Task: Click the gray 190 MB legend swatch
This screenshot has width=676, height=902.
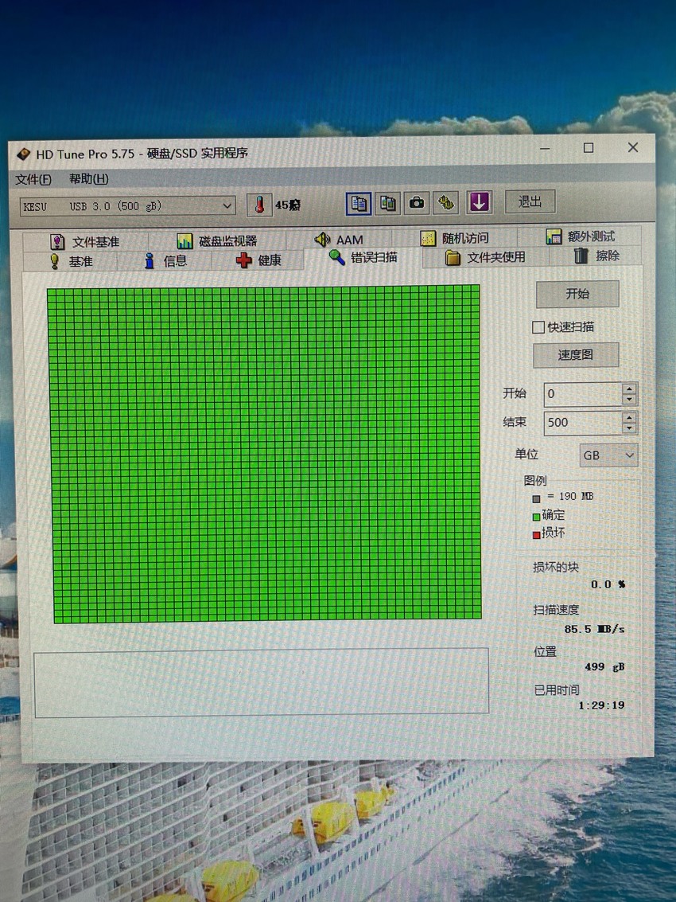Action: [x=536, y=498]
